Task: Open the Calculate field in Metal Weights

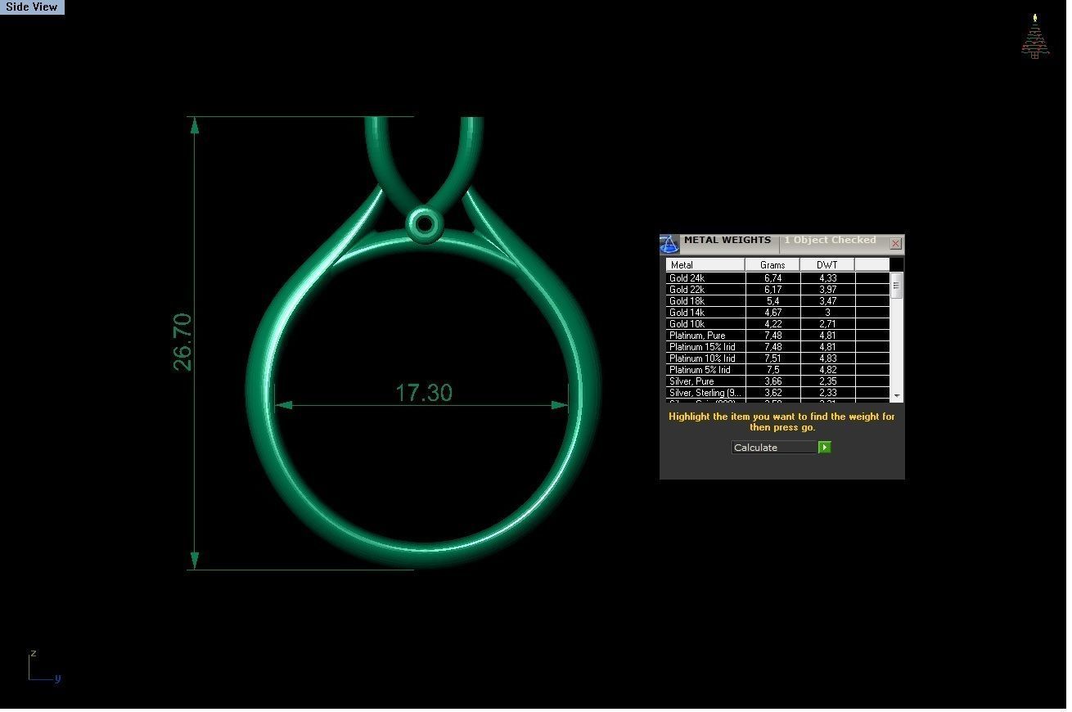Action: click(775, 448)
